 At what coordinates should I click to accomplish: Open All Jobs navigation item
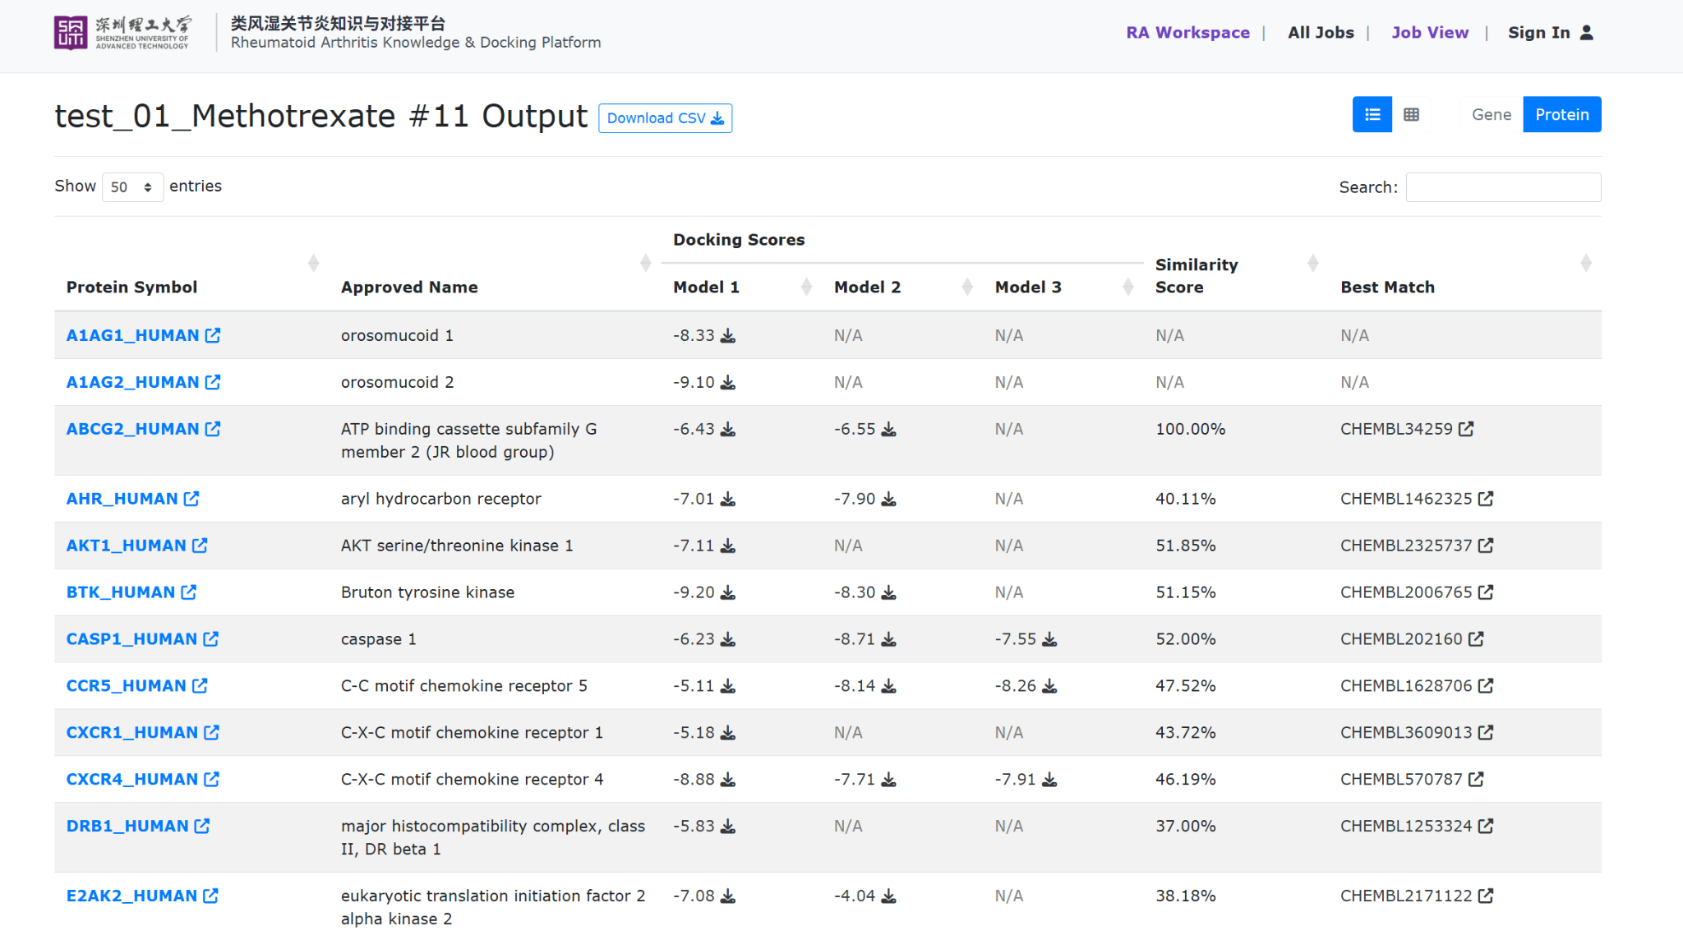tap(1321, 33)
